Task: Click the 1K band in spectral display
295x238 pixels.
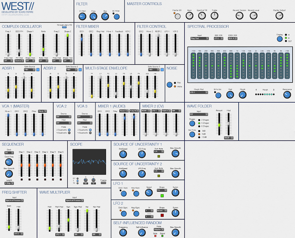Action: (x=237, y=66)
